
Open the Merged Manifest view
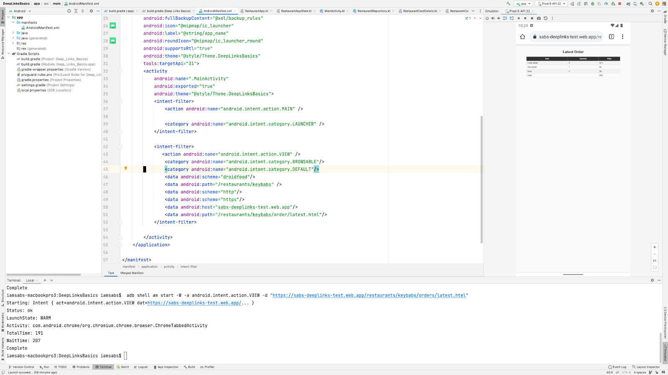click(x=132, y=273)
